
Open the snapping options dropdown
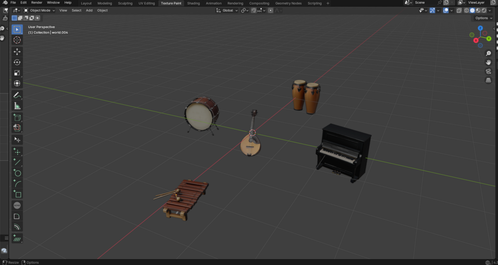click(x=261, y=10)
